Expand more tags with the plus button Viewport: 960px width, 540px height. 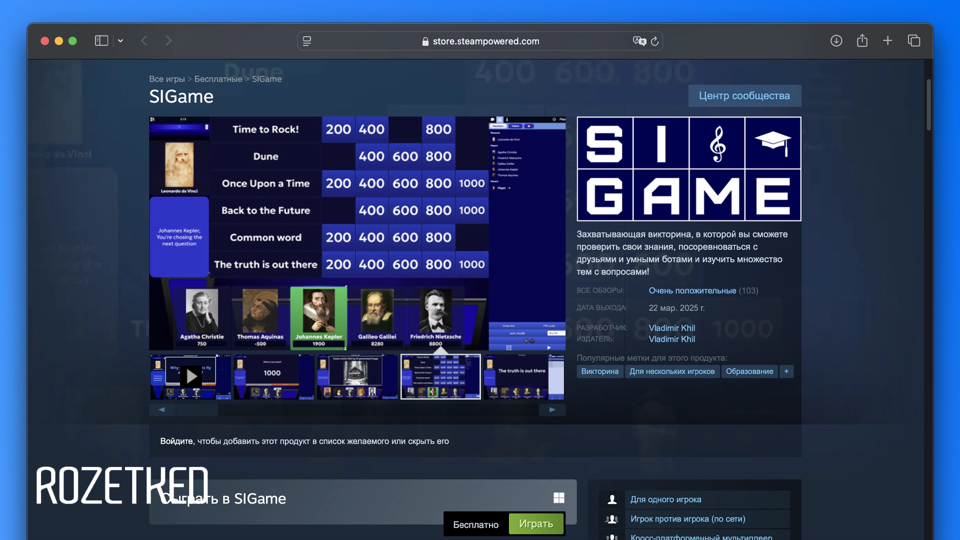tap(786, 371)
